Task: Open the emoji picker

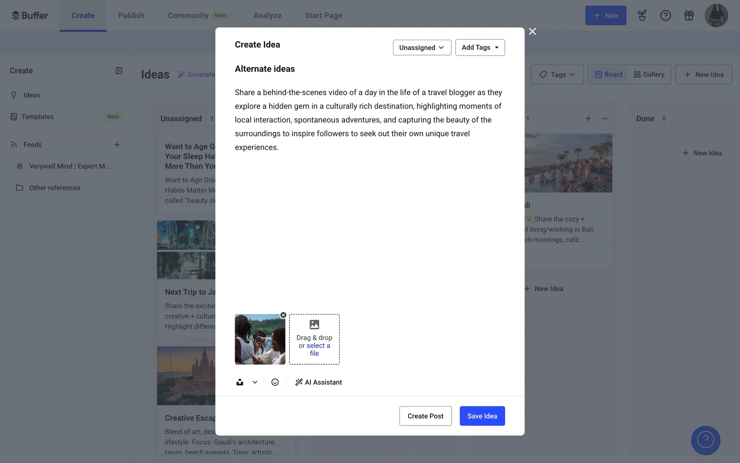Action: tap(275, 382)
